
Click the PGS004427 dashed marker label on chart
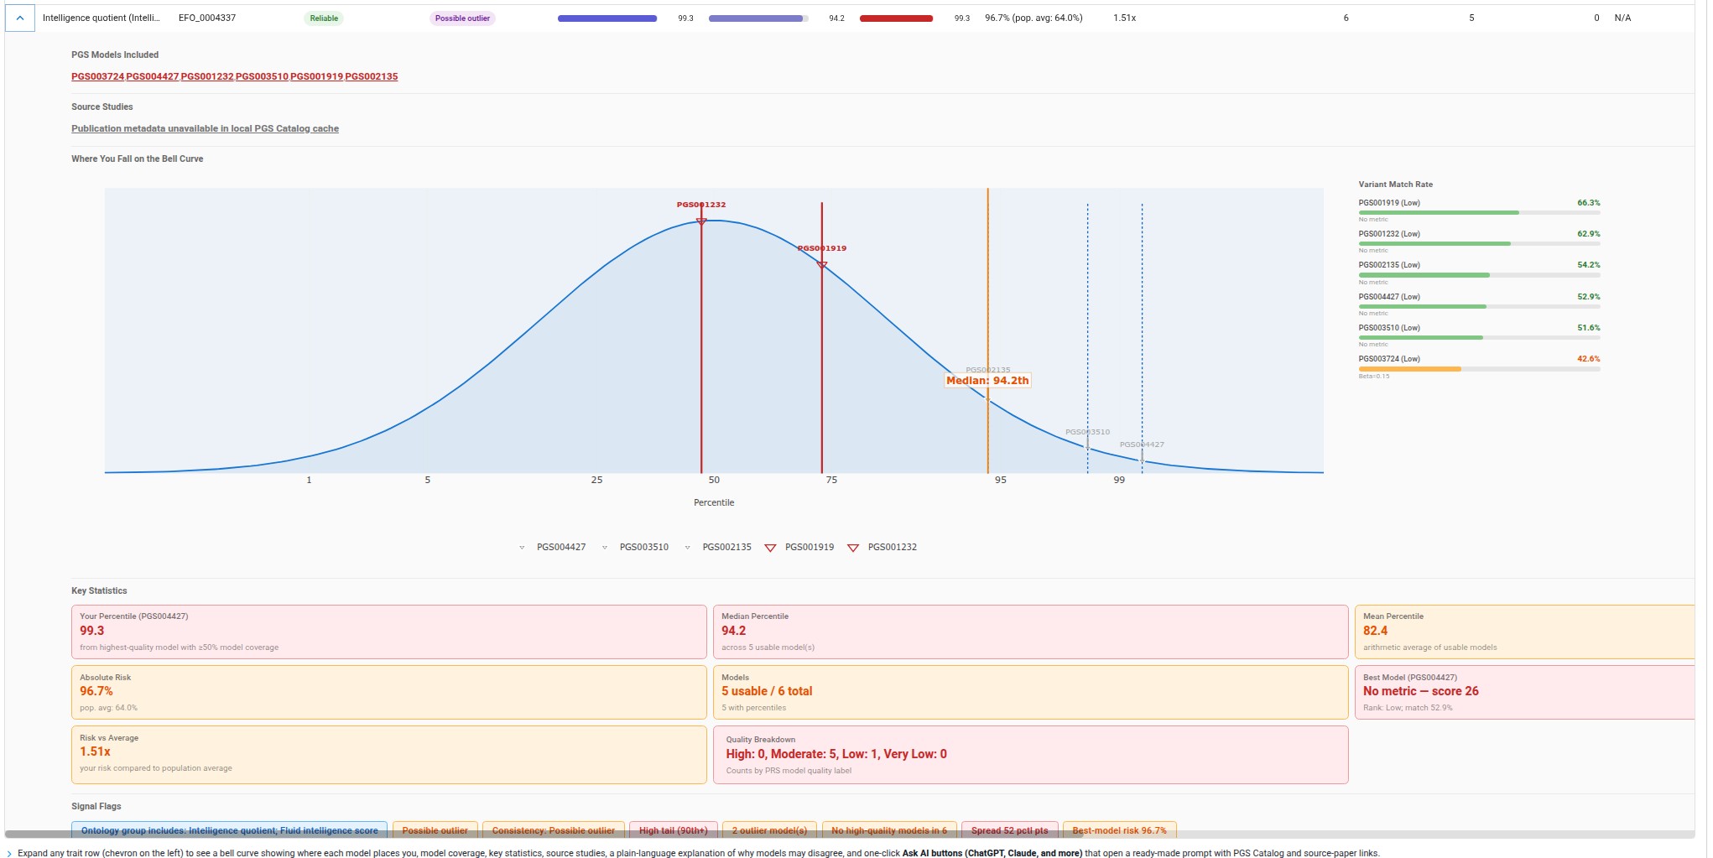(1142, 445)
